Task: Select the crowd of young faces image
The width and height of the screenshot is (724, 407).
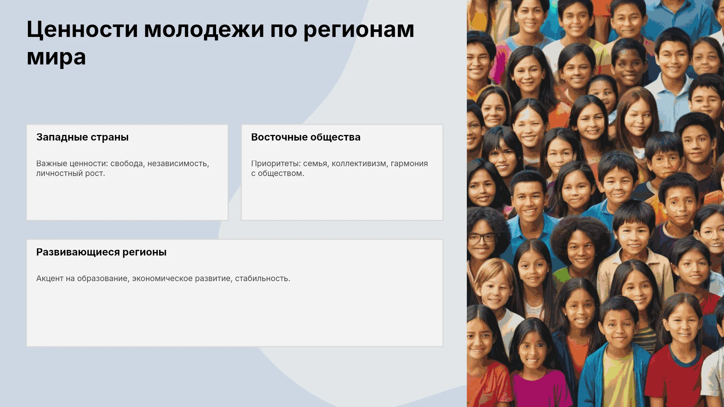Action: click(x=595, y=203)
